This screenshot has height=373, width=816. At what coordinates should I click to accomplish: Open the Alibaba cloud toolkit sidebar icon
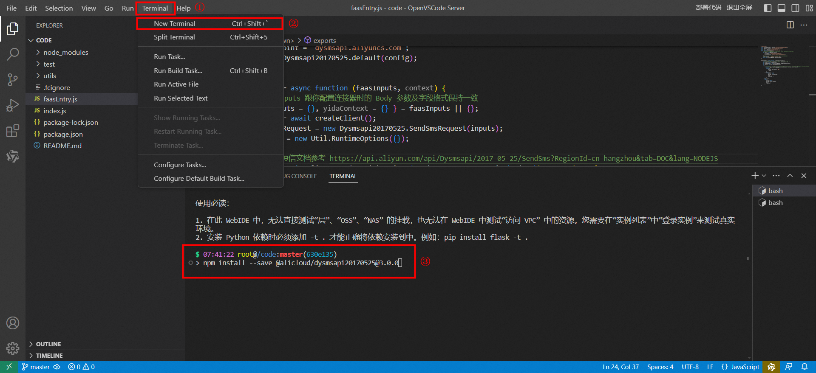click(13, 156)
